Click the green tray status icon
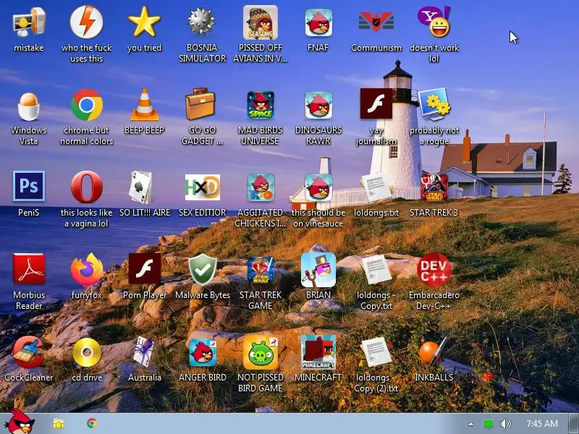The image size is (579, 434). [x=489, y=424]
